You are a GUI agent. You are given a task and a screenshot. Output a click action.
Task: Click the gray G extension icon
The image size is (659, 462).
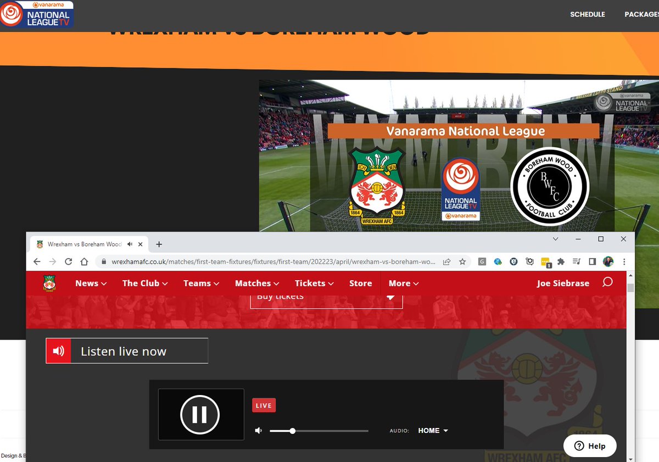point(482,262)
